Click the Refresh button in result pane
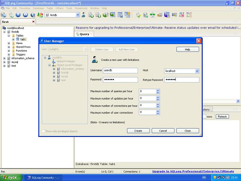241x181 pixels. (x=222, y=116)
